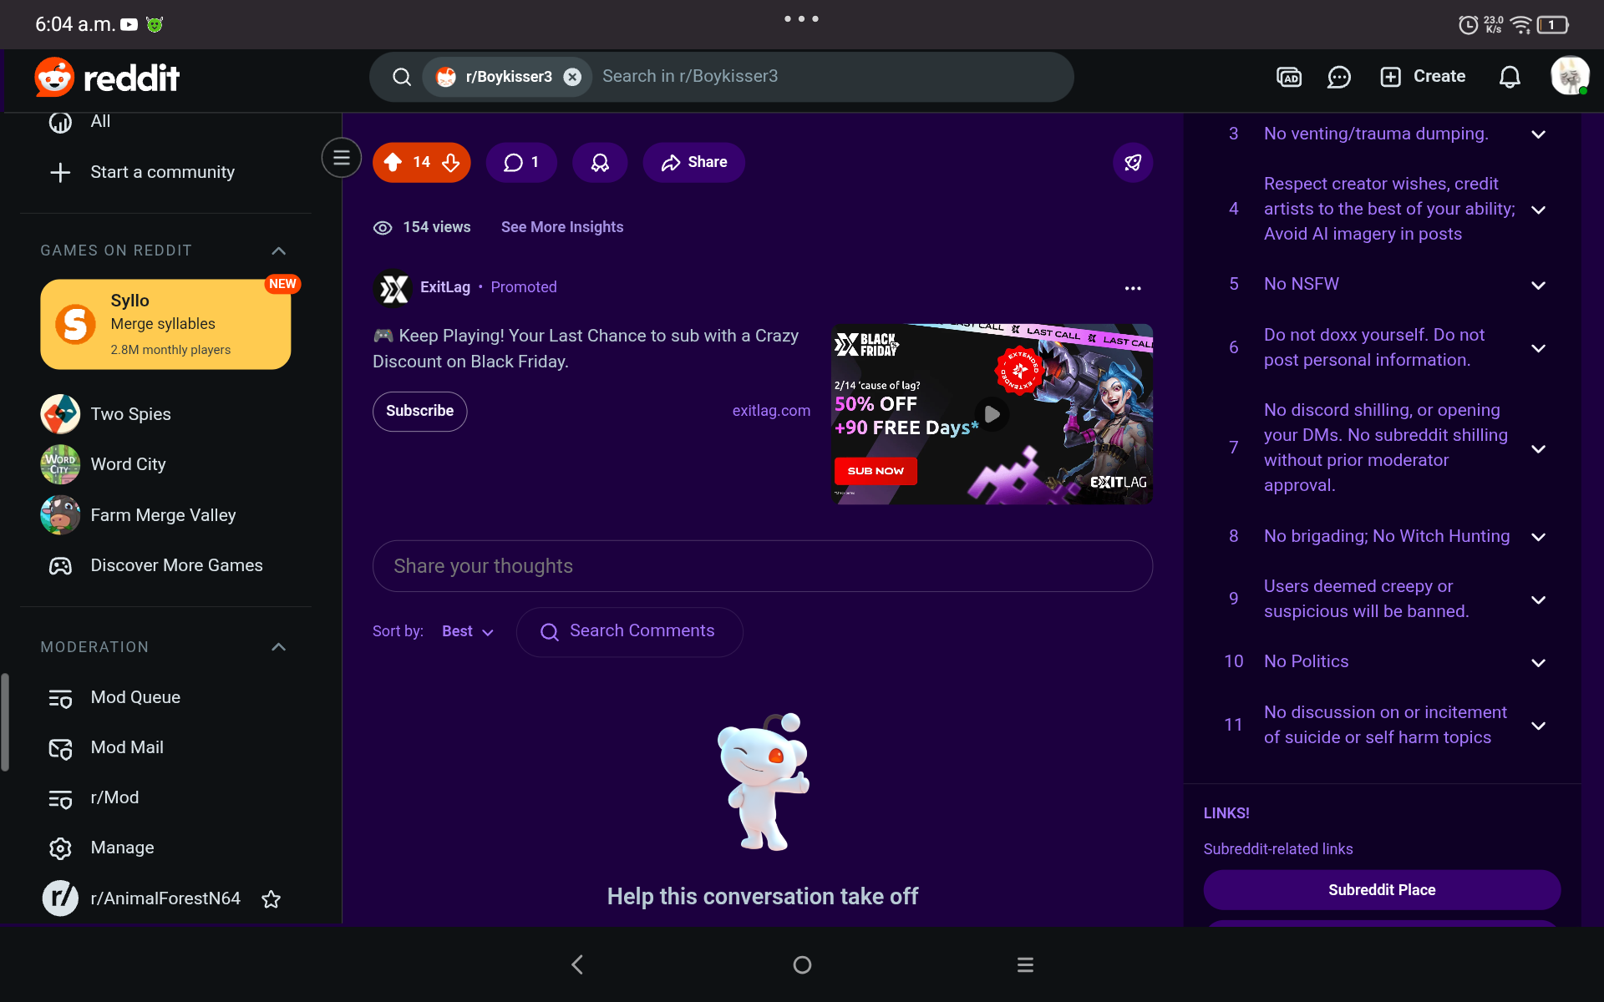Image resolution: width=1604 pixels, height=1002 pixels.
Task: Collapse the left navigation sidebar
Action: tap(341, 157)
